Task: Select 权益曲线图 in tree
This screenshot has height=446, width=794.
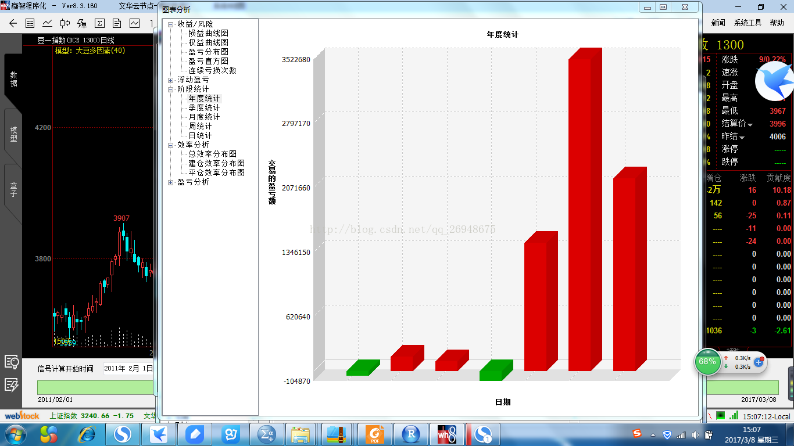Action: (208, 42)
